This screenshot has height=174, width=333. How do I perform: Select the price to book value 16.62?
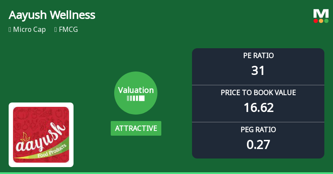click(x=258, y=107)
